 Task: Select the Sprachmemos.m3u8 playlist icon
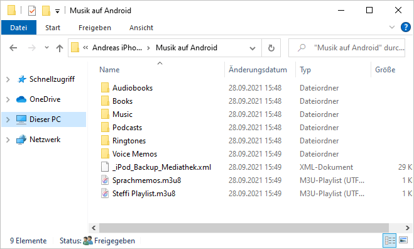105,180
